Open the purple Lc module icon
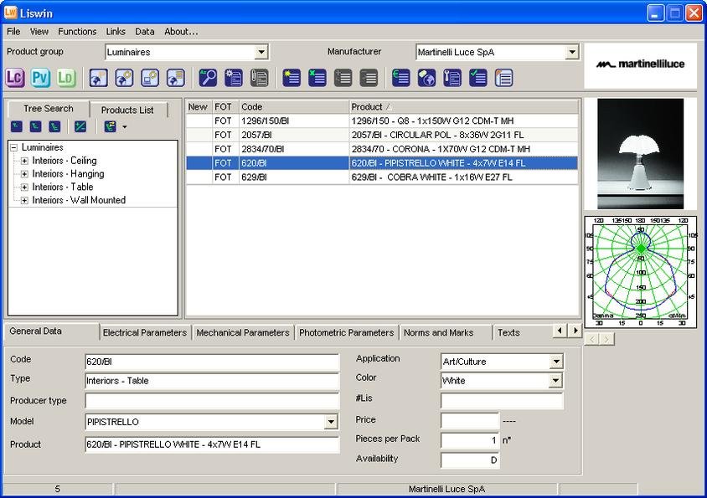 click(15, 78)
